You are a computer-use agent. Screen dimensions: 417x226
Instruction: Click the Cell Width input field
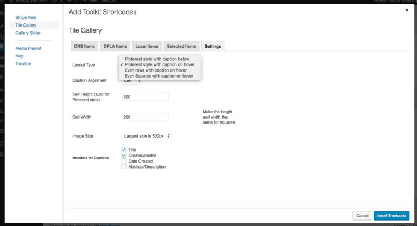[x=145, y=117]
